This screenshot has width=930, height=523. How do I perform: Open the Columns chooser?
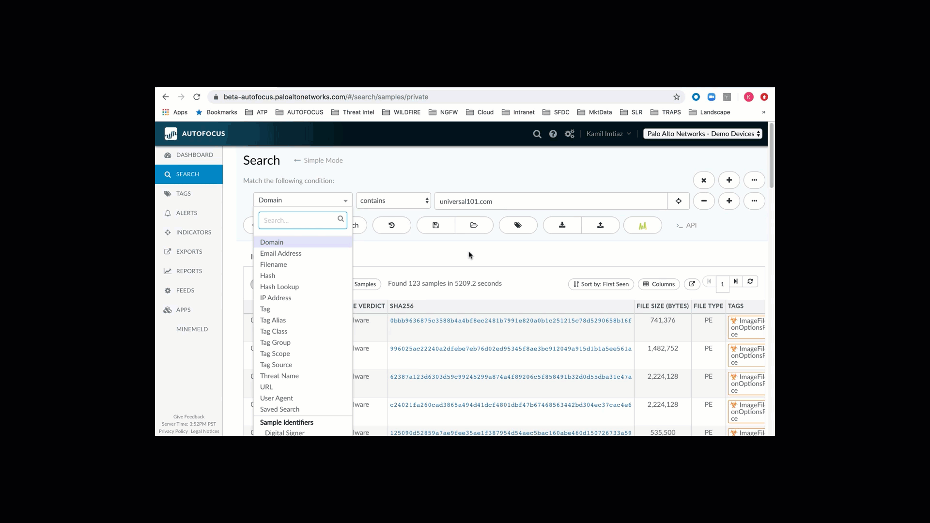[659, 284]
